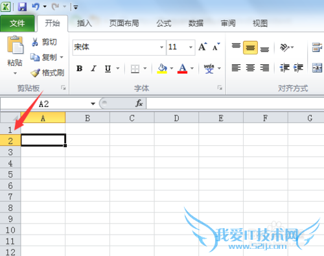Expand the font name dropdown list
The height and width of the screenshot is (256, 324).
click(161, 47)
